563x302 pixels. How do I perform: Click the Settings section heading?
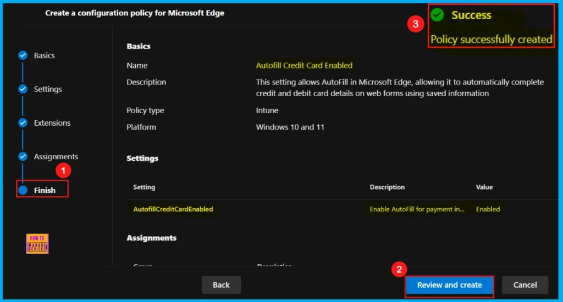coord(142,158)
